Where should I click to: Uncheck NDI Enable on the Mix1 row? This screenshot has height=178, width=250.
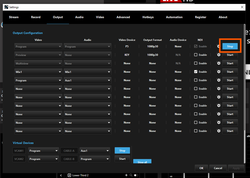[196, 72]
